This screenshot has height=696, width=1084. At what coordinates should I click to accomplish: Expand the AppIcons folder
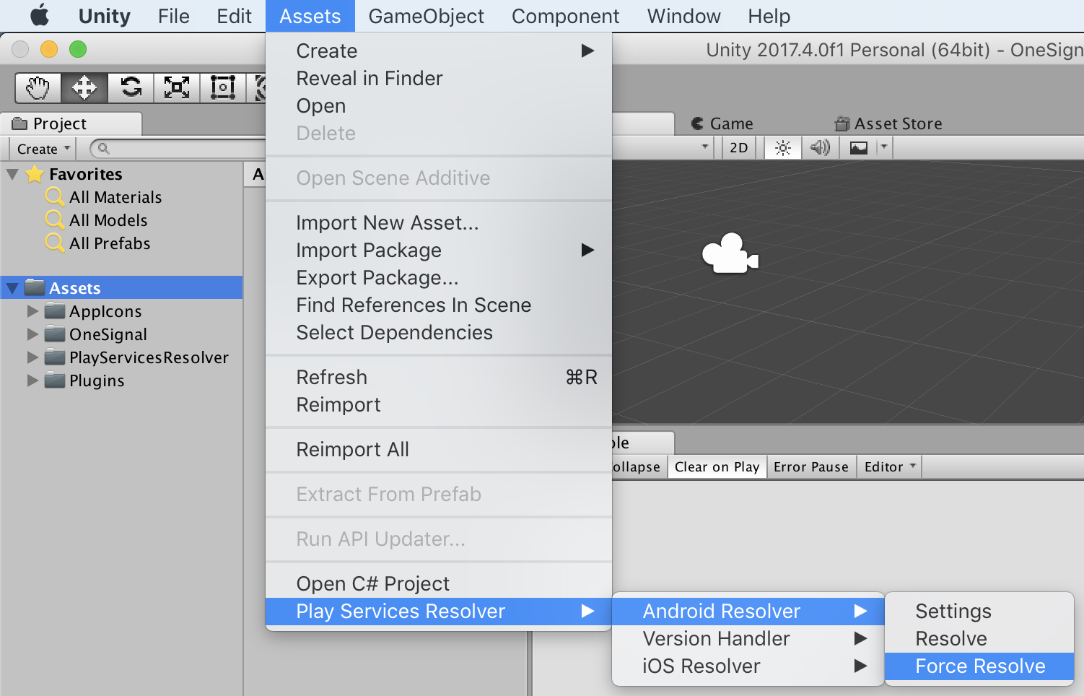point(32,311)
